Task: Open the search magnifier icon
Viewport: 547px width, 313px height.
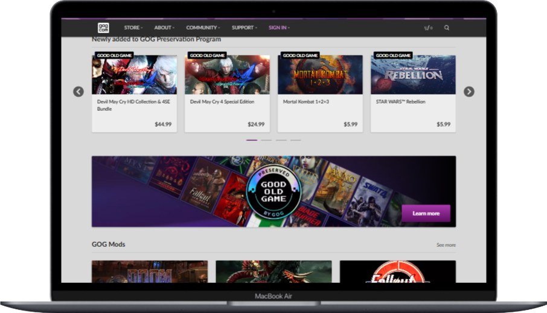Action: 447,28
